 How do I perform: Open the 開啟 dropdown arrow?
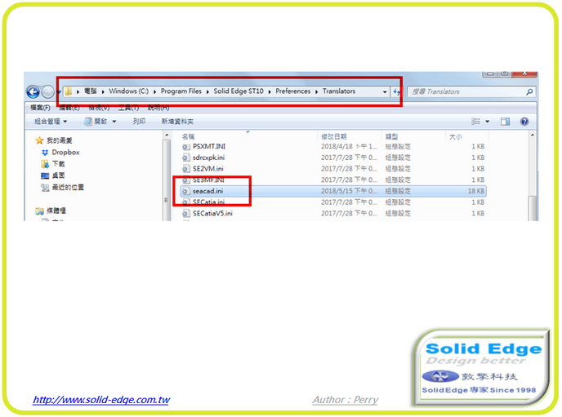point(114,122)
